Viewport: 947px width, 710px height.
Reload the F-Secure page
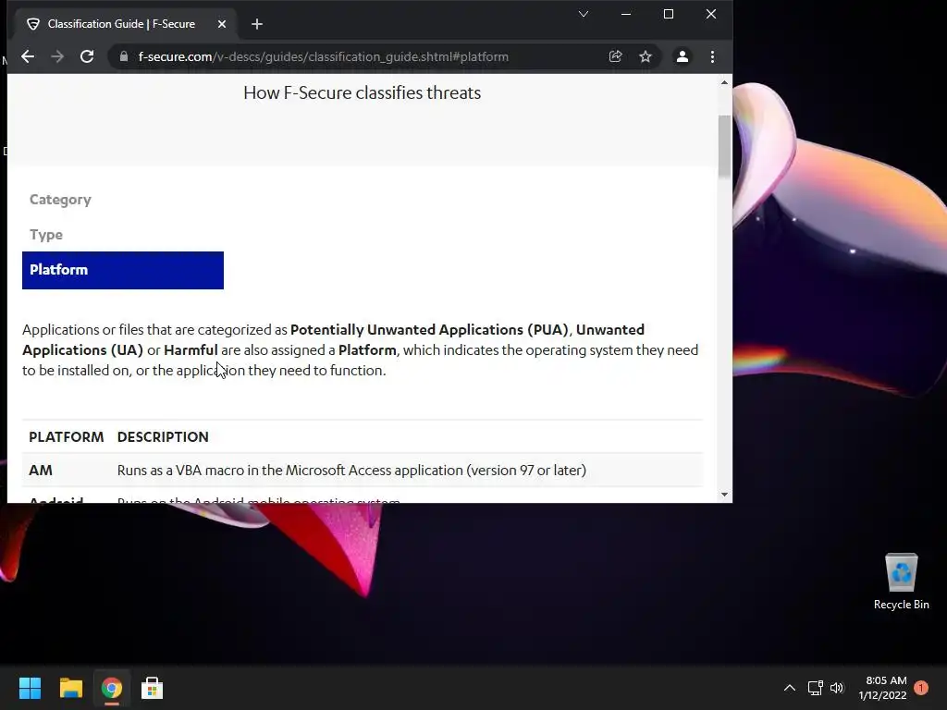tap(87, 56)
